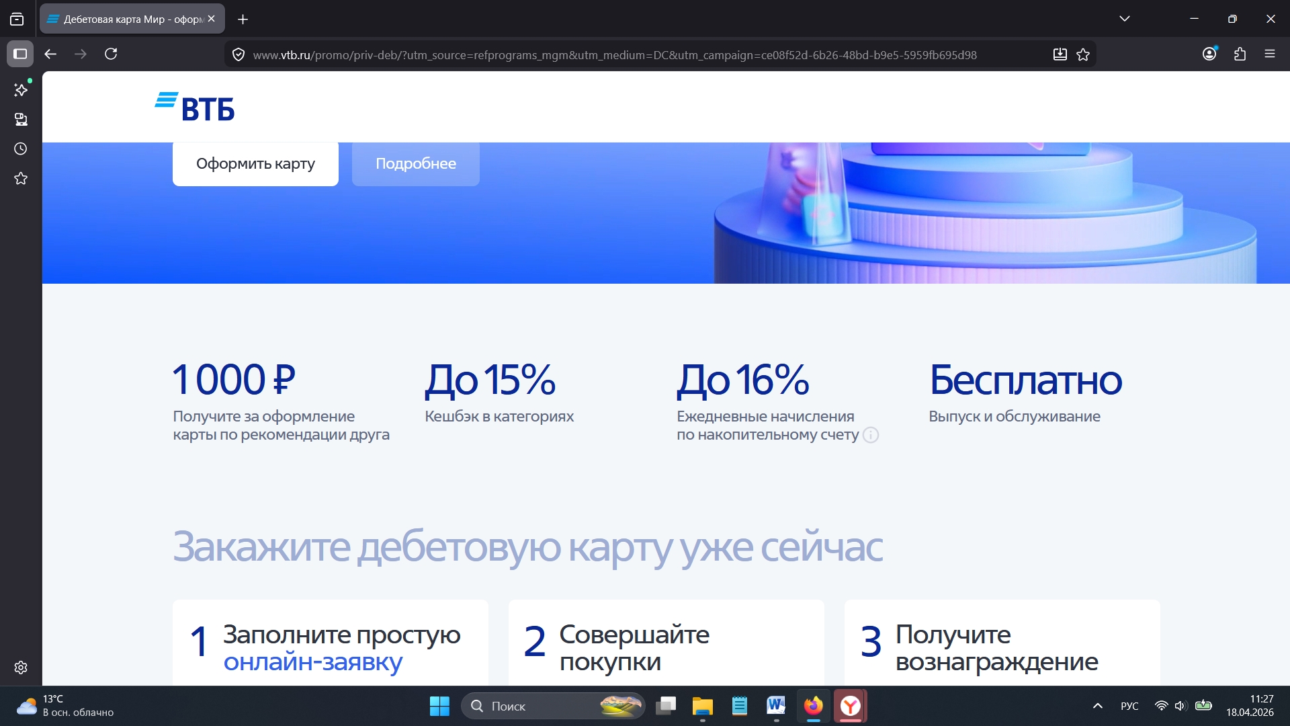
Task: Click the Оформить карту button
Action: [x=255, y=163]
